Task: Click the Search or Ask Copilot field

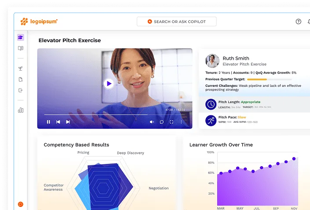Action: point(176,21)
